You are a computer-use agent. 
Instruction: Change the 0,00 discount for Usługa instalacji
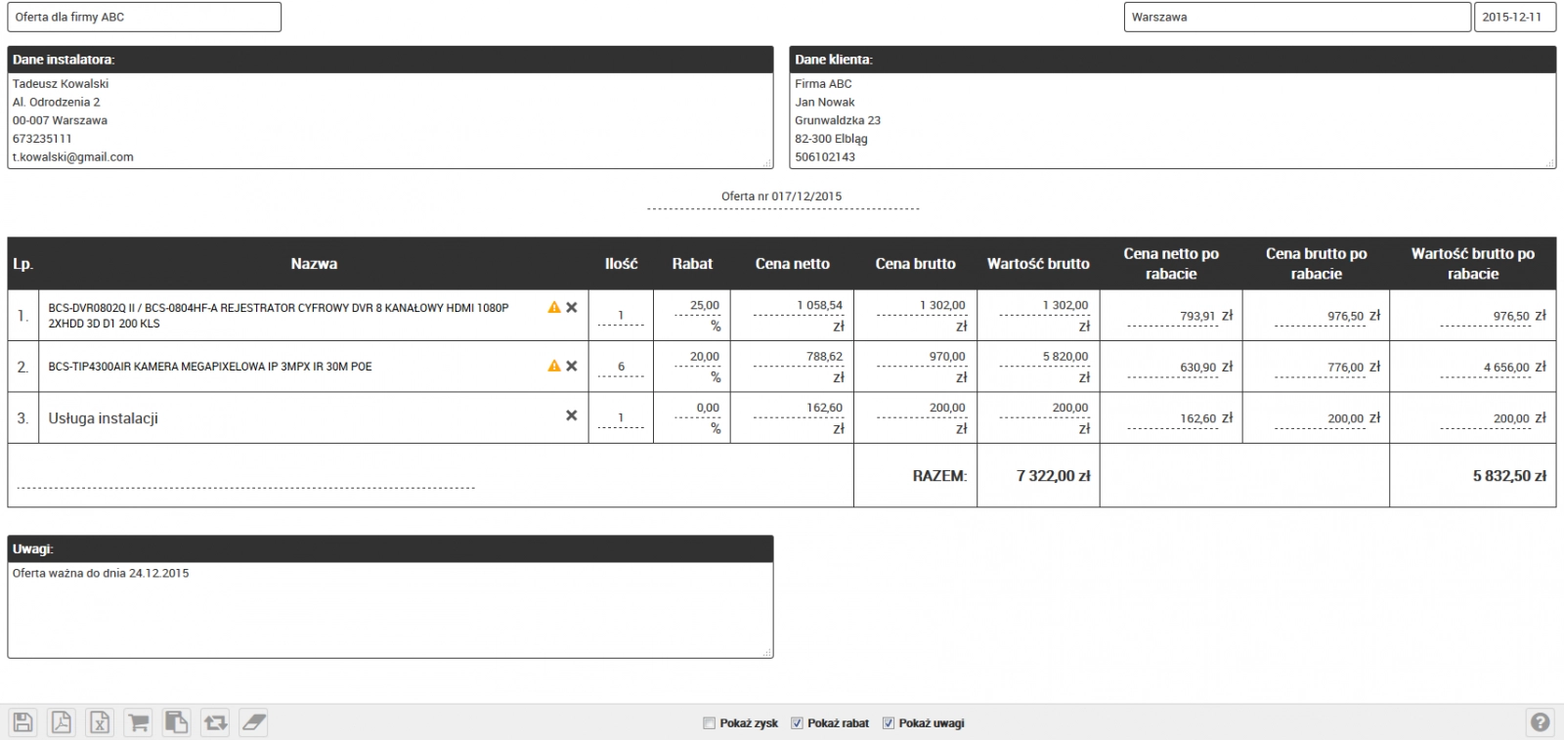[x=698, y=408]
